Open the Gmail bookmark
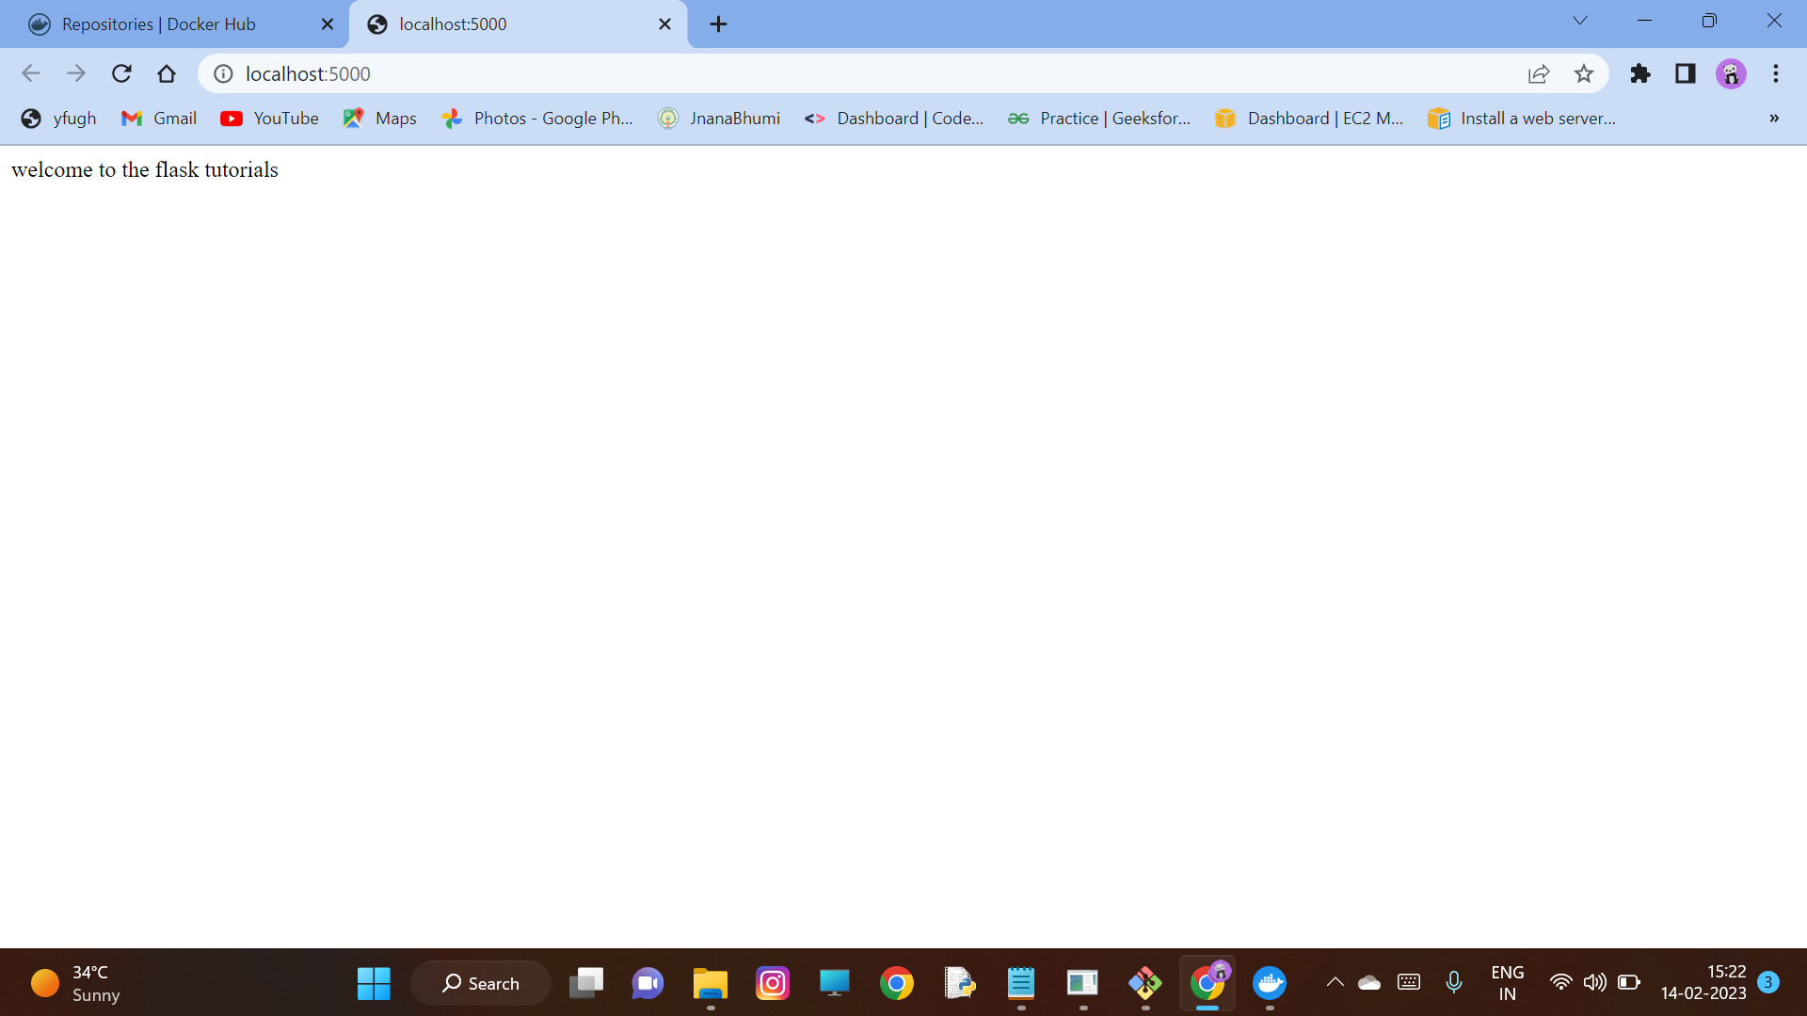1807x1016 pixels. tap(159, 119)
